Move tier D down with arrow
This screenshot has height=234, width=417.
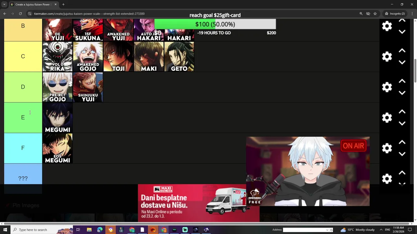pyautogui.click(x=402, y=93)
